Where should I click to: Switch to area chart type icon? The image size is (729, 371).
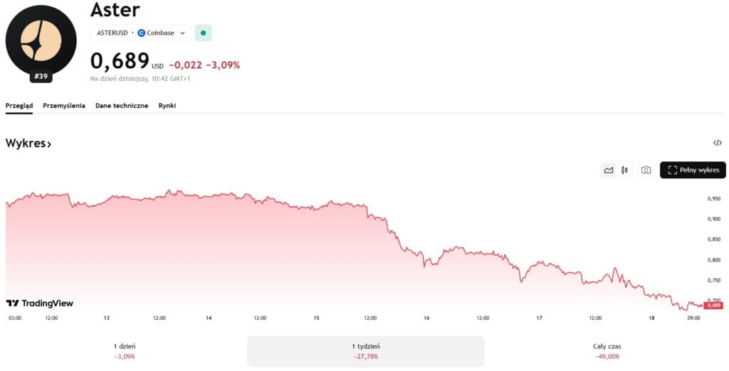(x=608, y=170)
